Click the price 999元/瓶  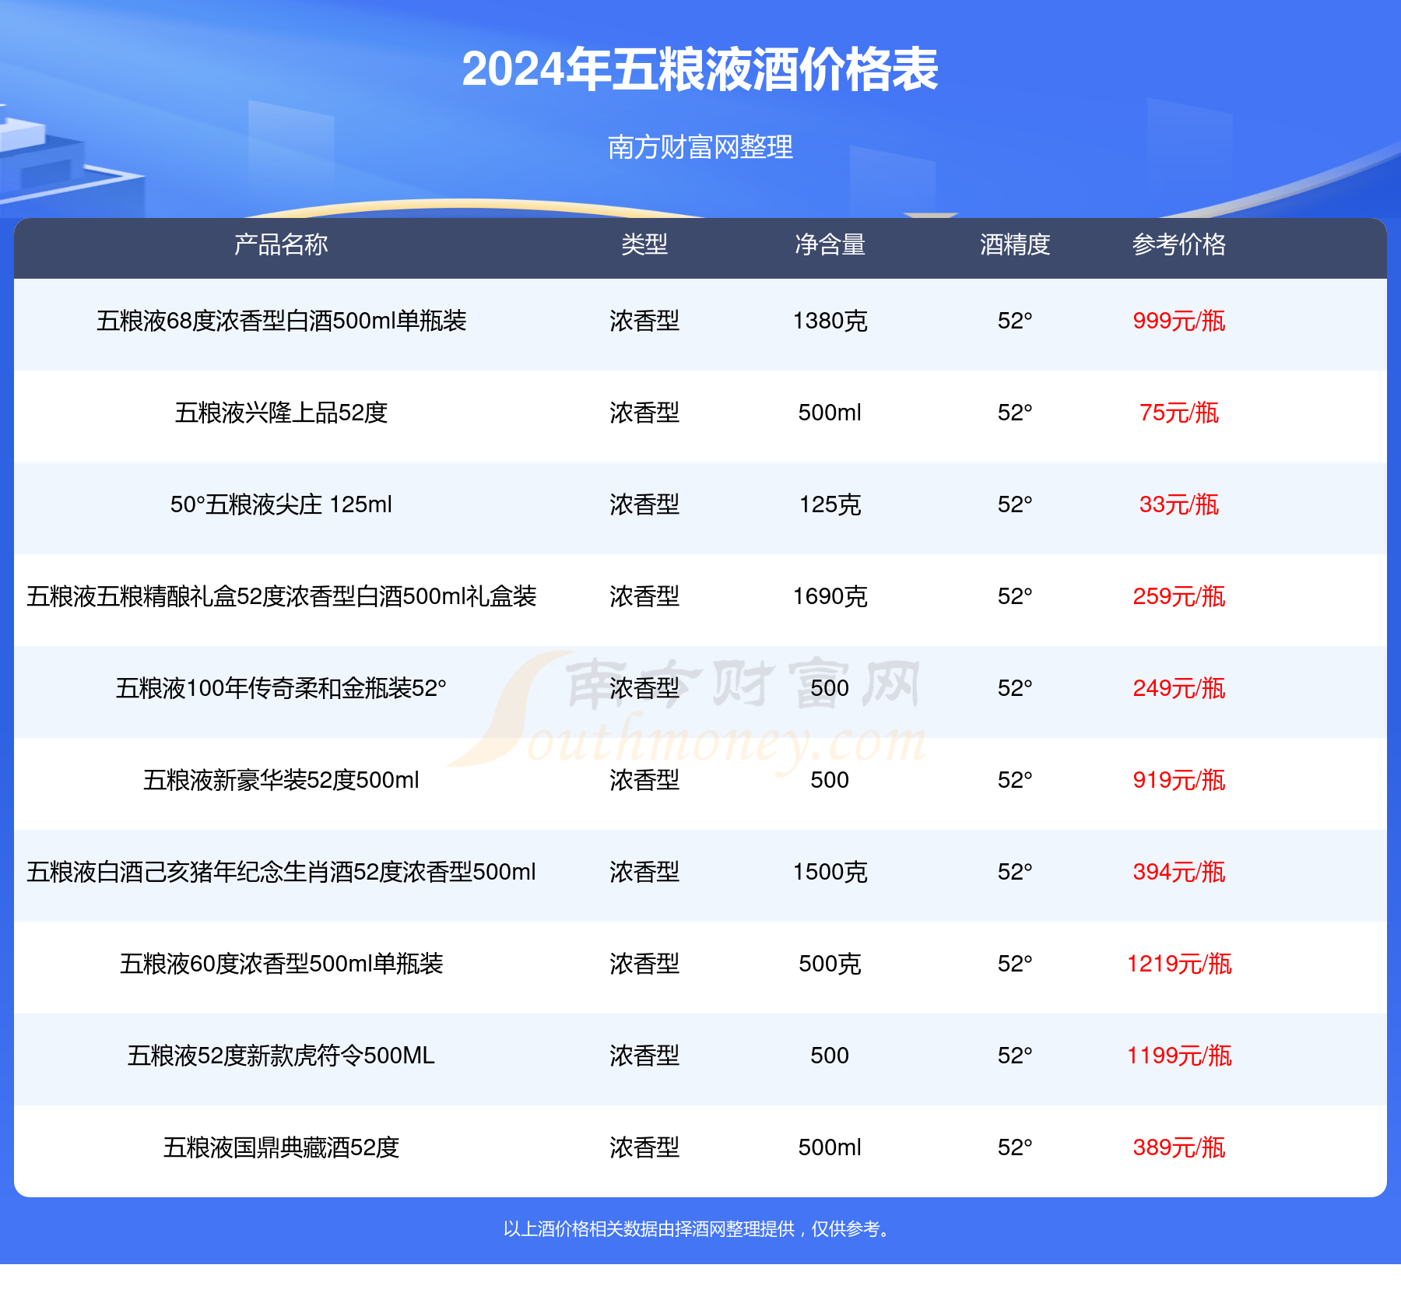[x=1179, y=321]
